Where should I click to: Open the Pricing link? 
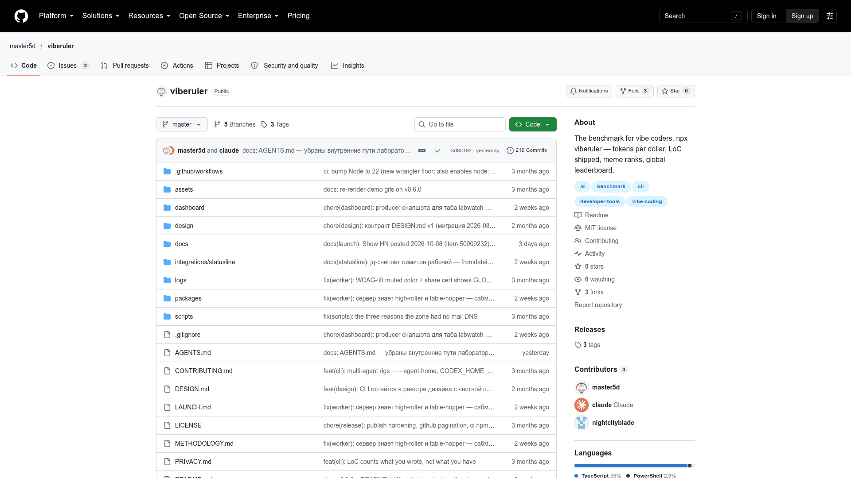tap(298, 16)
